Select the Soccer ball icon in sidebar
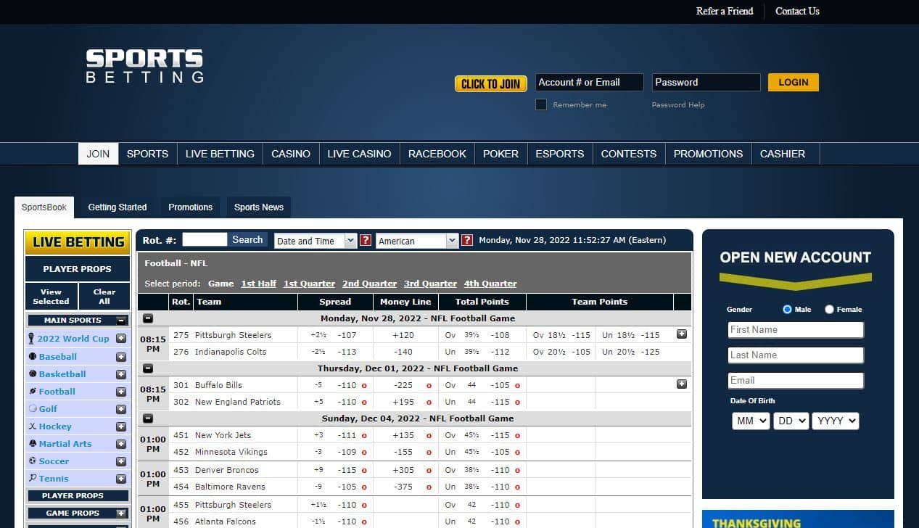Screen dimensions: 919x528 click(x=32, y=461)
